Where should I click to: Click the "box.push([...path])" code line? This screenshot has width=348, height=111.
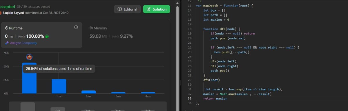(x=232, y=52)
